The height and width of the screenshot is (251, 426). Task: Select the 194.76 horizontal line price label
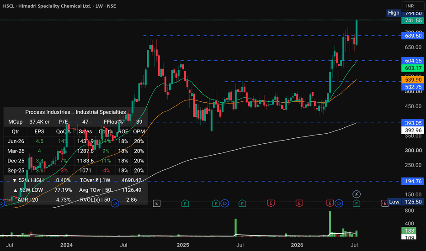click(x=413, y=181)
